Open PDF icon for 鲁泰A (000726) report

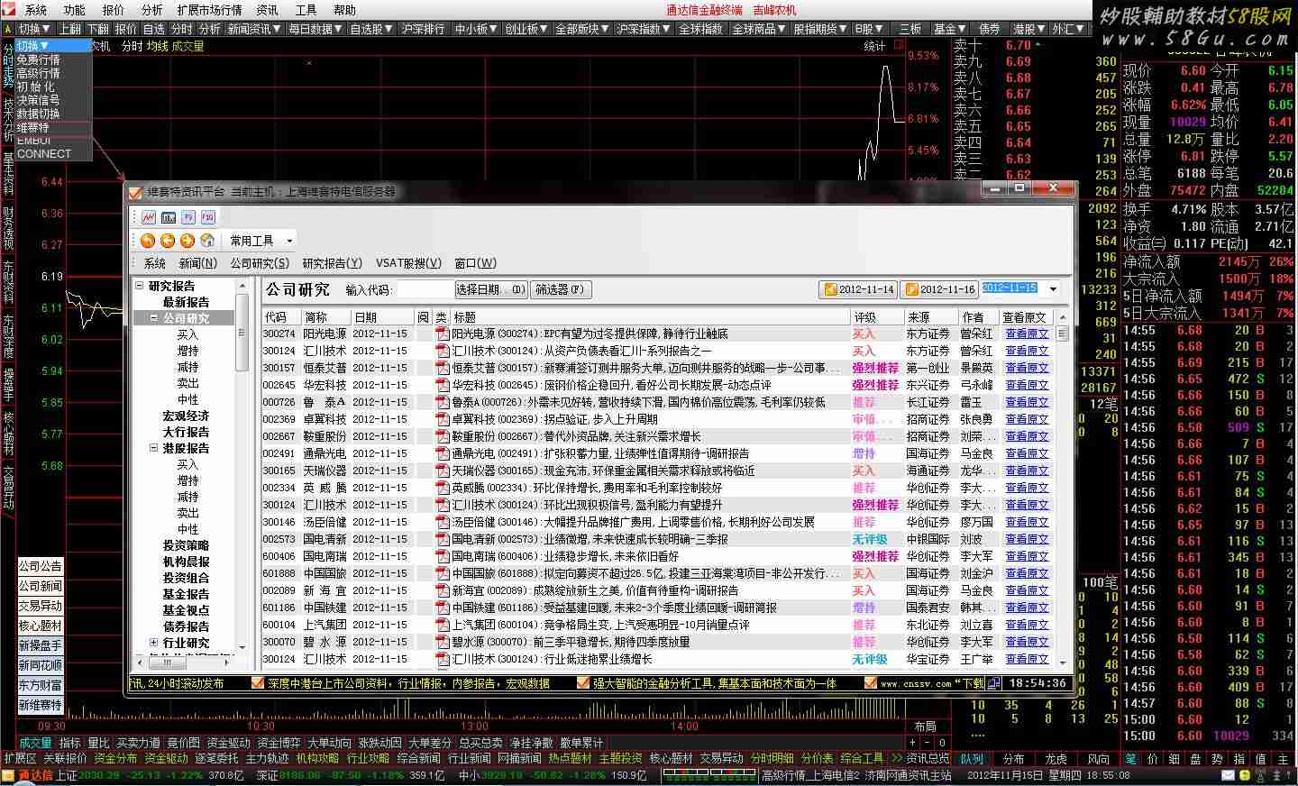442,402
